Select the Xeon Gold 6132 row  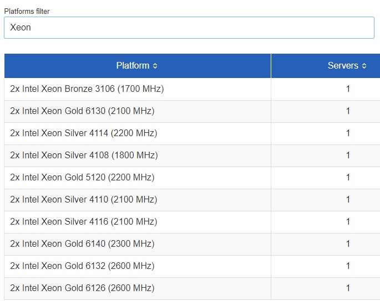click(x=82, y=266)
